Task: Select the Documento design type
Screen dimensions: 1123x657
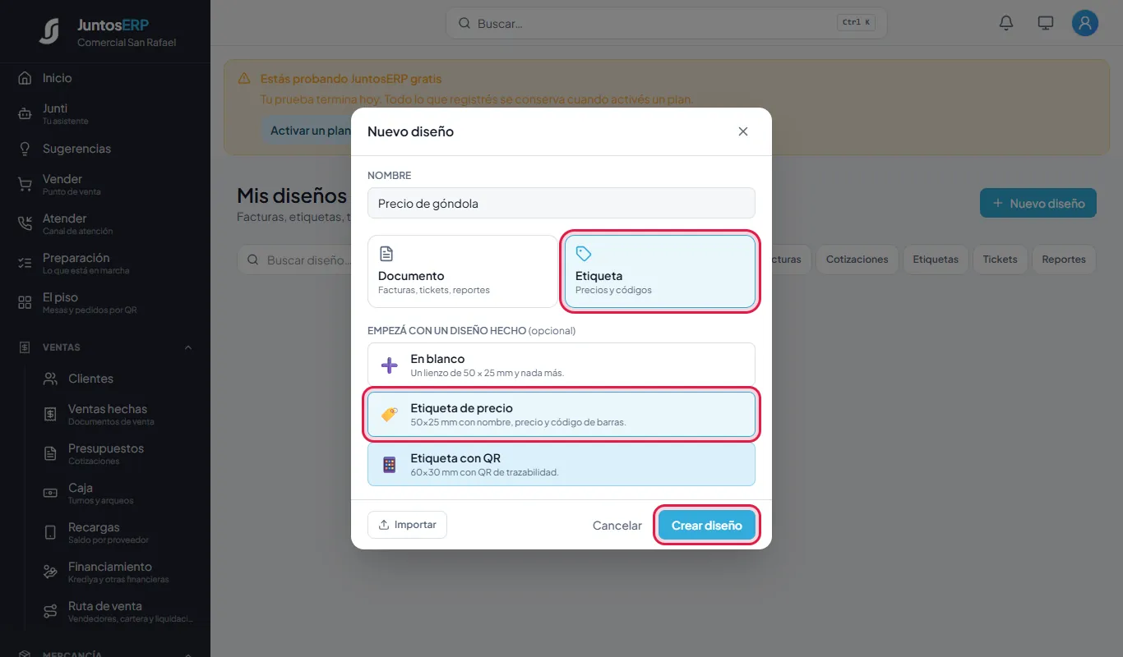Action: point(462,272)
